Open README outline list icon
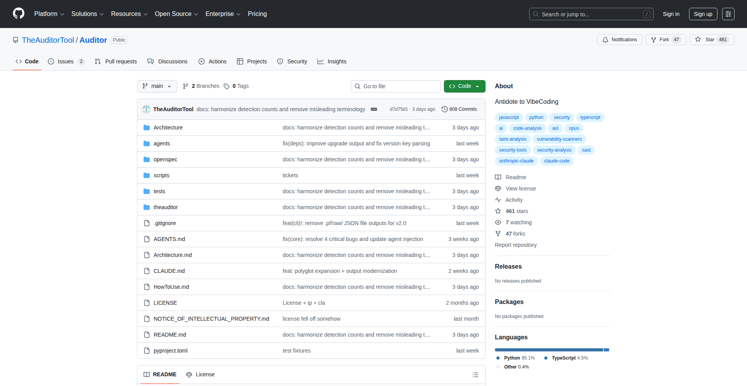The height and width of the screenshot is (386, 747). [x=475, y=375]
